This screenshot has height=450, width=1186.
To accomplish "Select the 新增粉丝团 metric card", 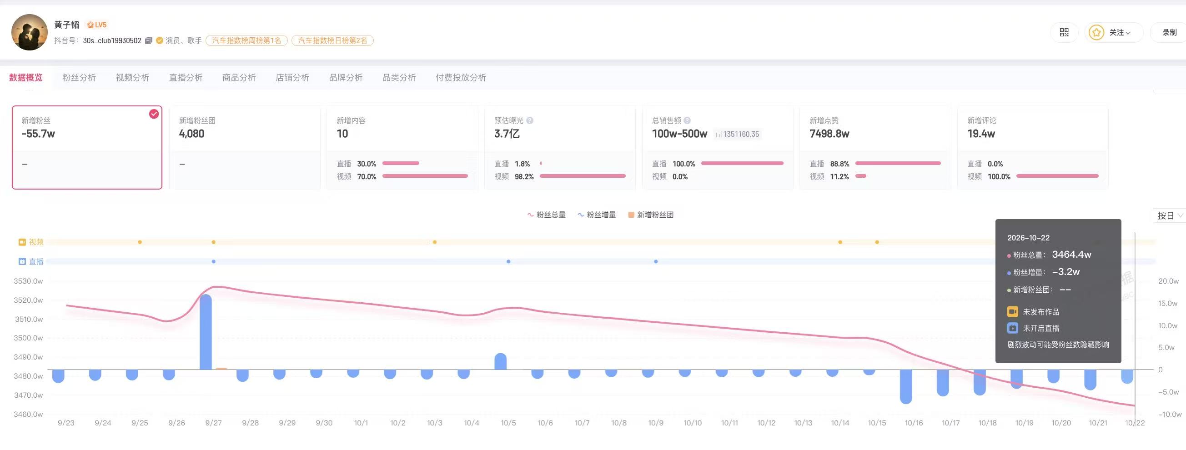I will coord(245,147).
